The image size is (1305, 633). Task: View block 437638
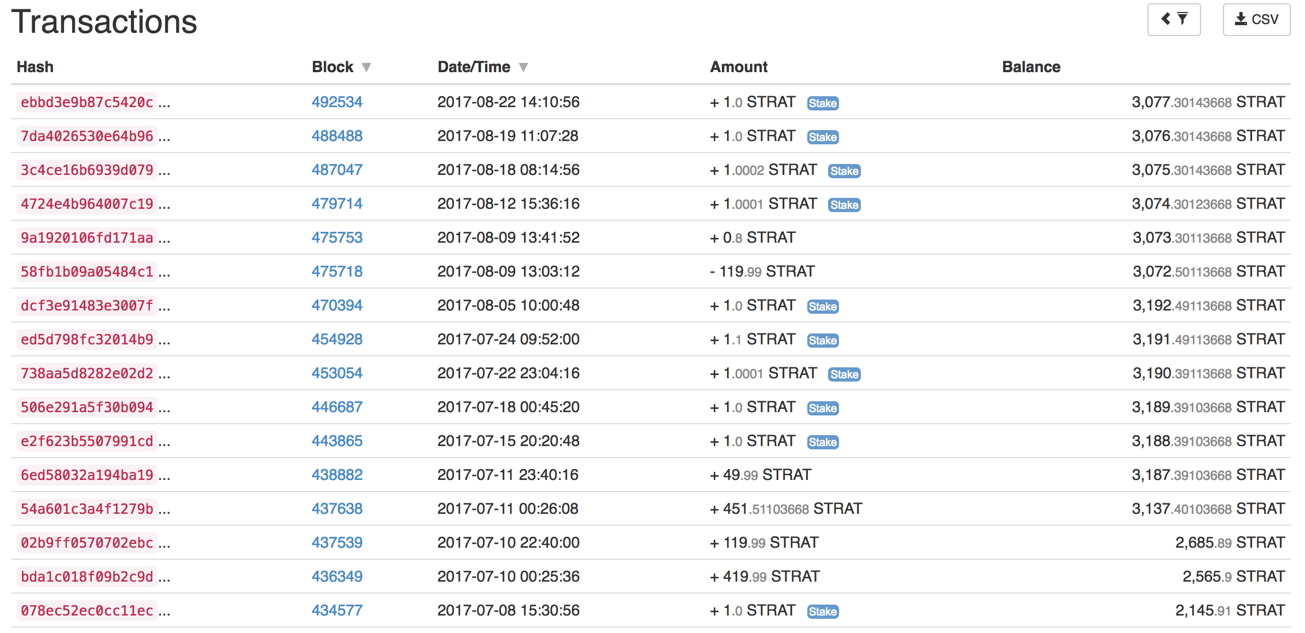[337, 509]
